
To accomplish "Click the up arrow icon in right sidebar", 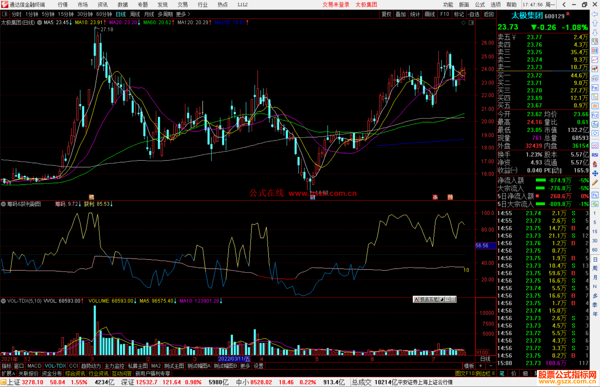I will click(x=595, y=23).
